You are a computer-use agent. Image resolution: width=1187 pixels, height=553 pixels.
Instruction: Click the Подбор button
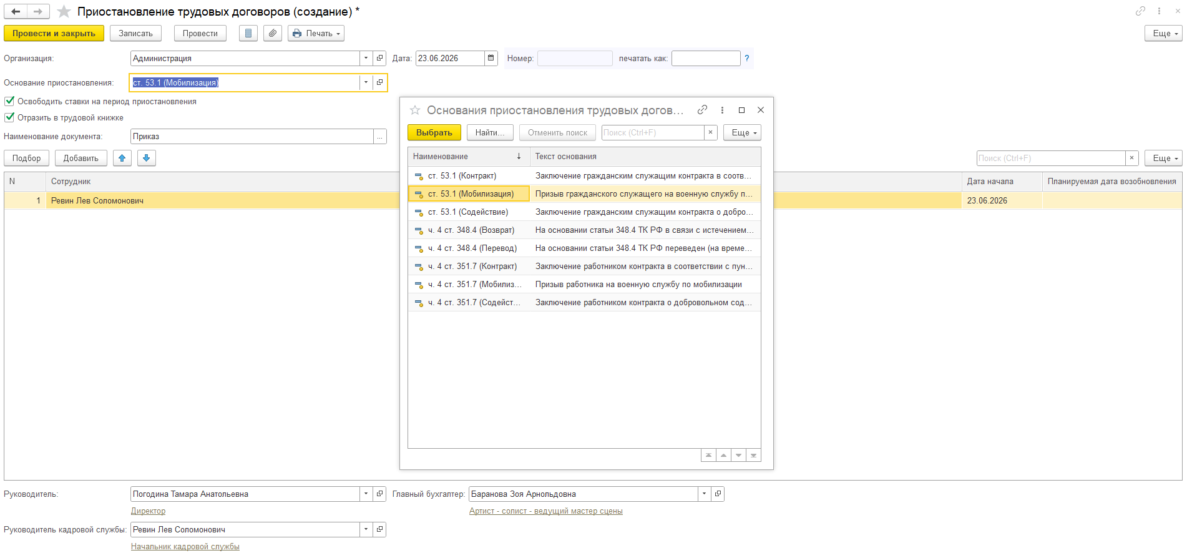pyautogui.click(x=26, y=158)
